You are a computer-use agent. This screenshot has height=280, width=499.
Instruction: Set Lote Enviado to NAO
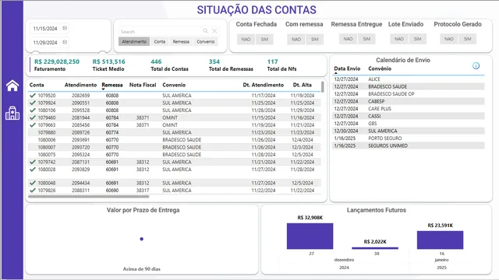click(399, 39)
